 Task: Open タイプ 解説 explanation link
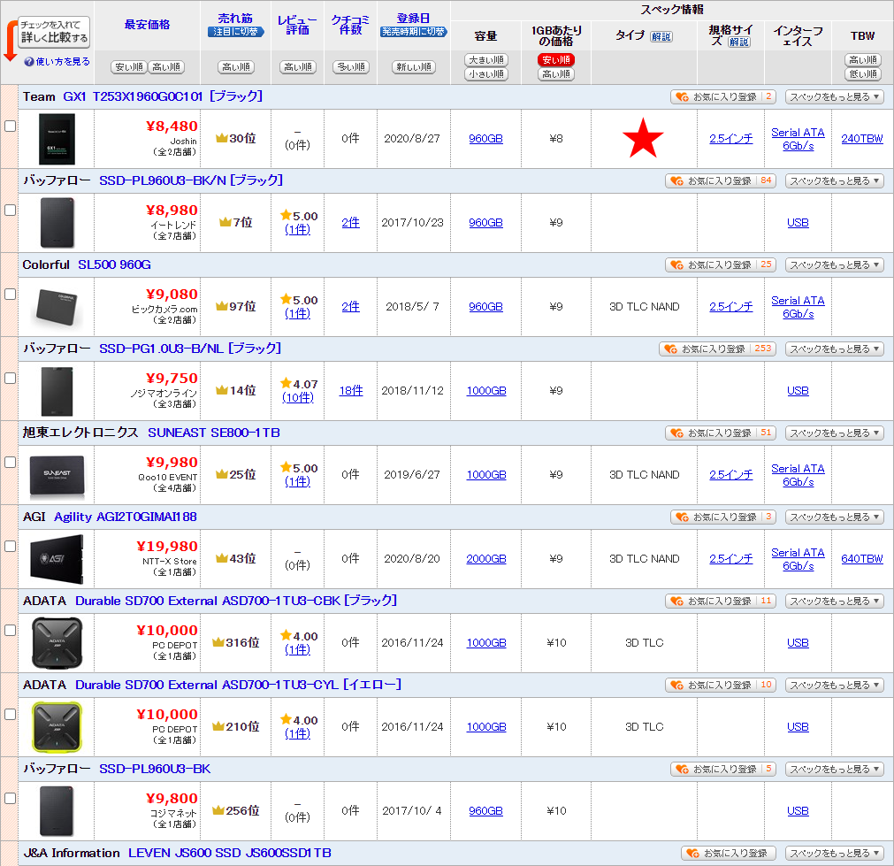click(x=661, y=37)
